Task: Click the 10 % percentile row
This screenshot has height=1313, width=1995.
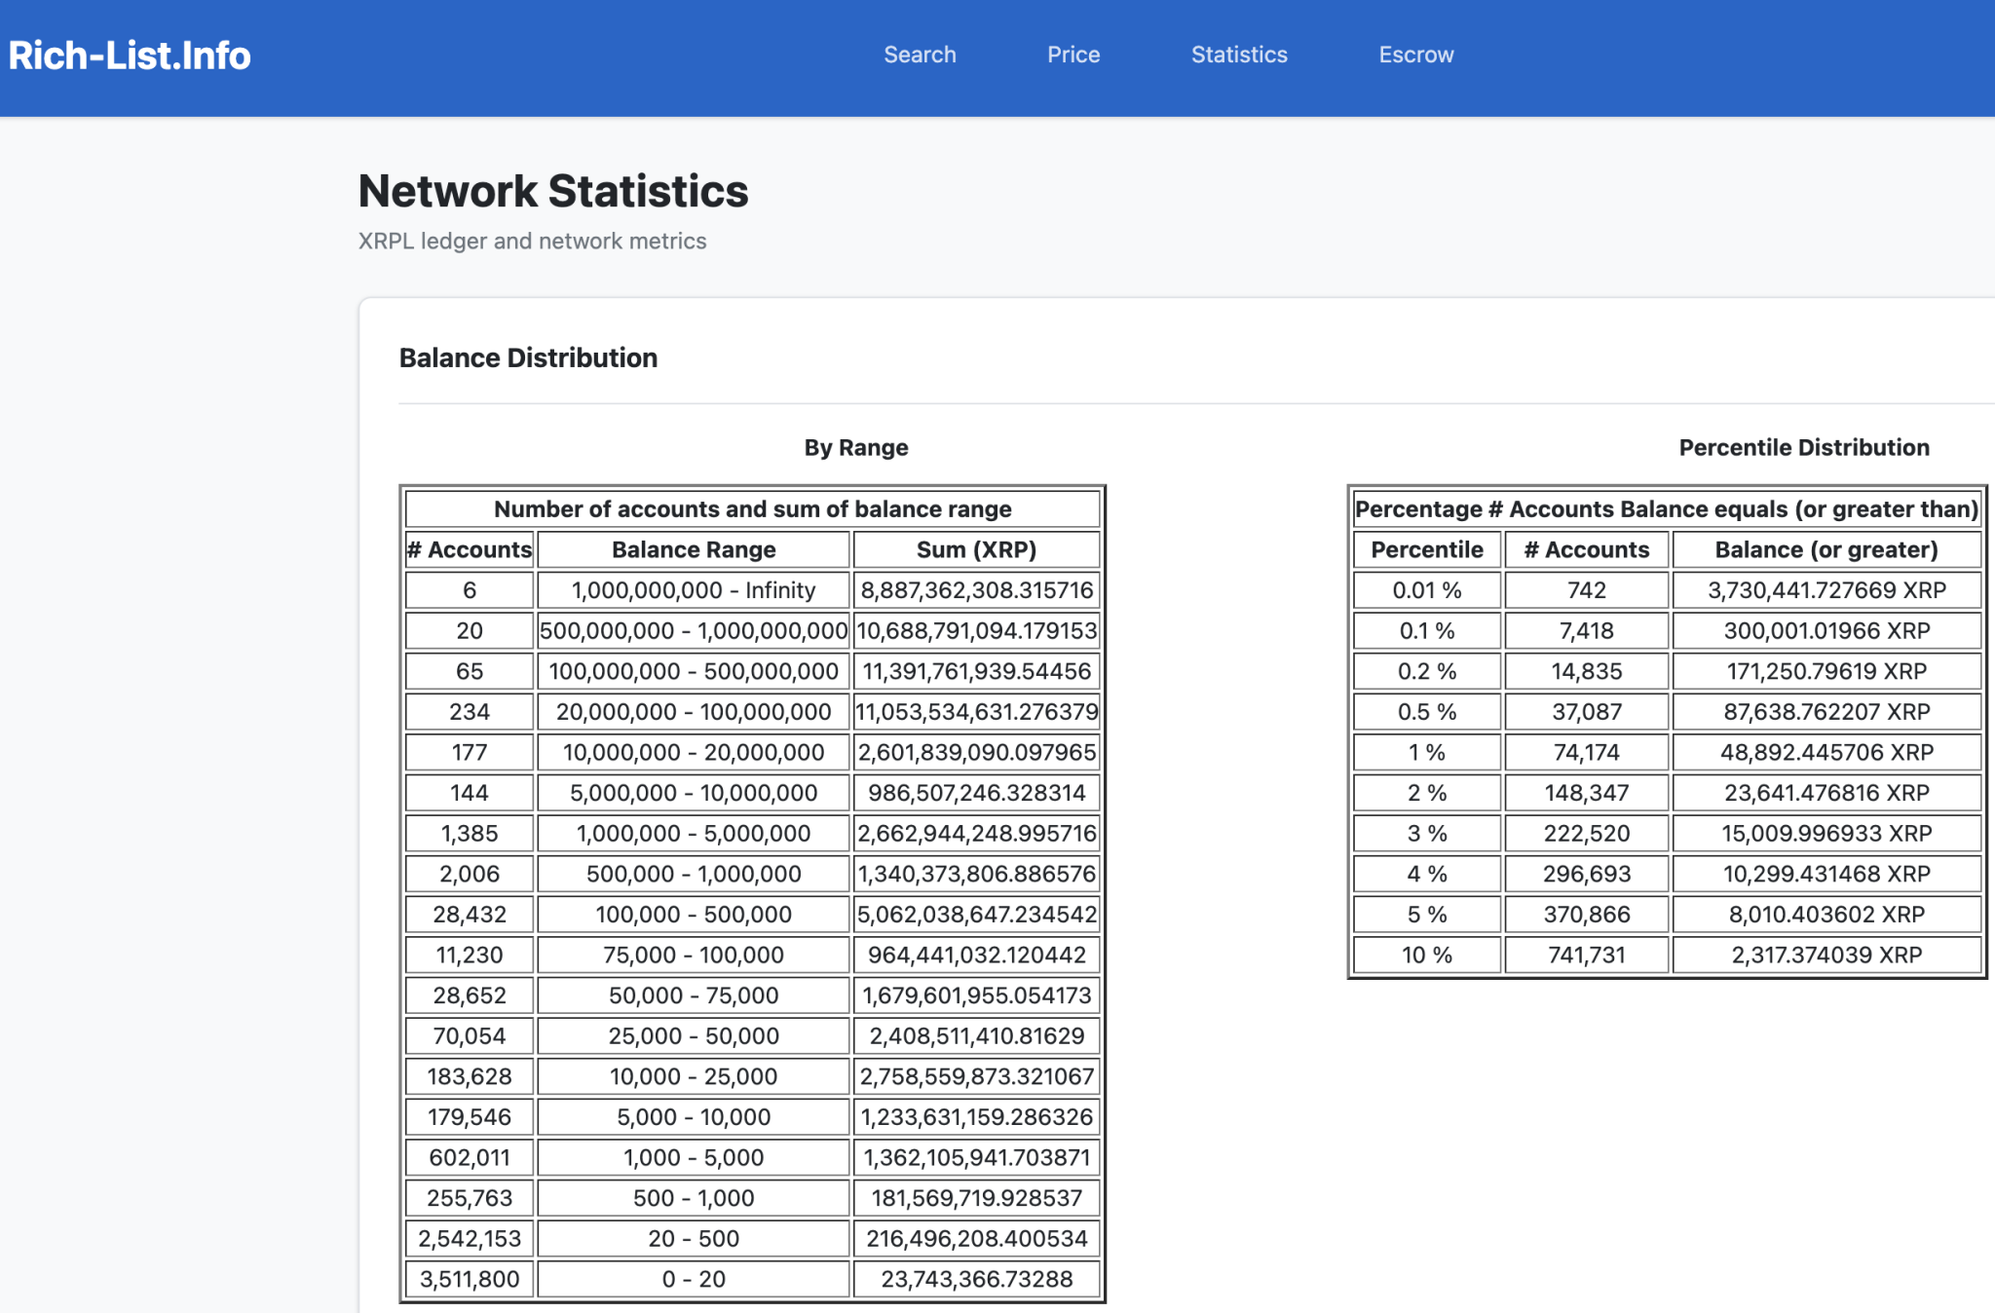Action: (x=1425, y=955)
